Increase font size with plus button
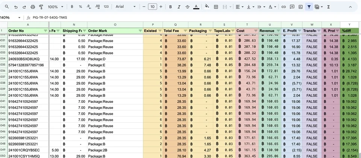 coord(161,7)
